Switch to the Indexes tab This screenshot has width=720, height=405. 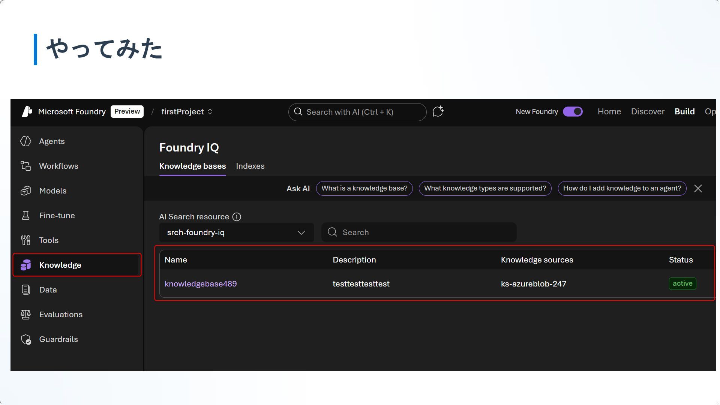pos(250,166)
